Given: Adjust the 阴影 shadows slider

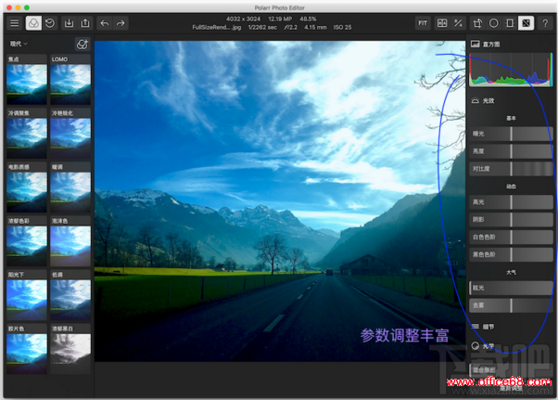Looking at the screenshot, I should click(x=511, y=220).
